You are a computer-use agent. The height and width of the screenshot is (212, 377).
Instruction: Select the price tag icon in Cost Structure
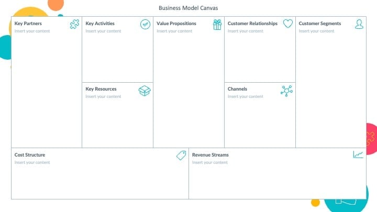181,155
